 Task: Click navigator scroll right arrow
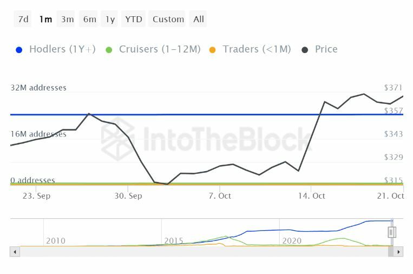pyautogui.click(x=399, y=252)
